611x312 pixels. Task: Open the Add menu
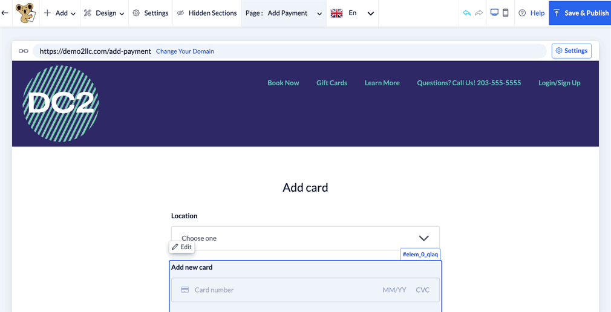point(60,13)
